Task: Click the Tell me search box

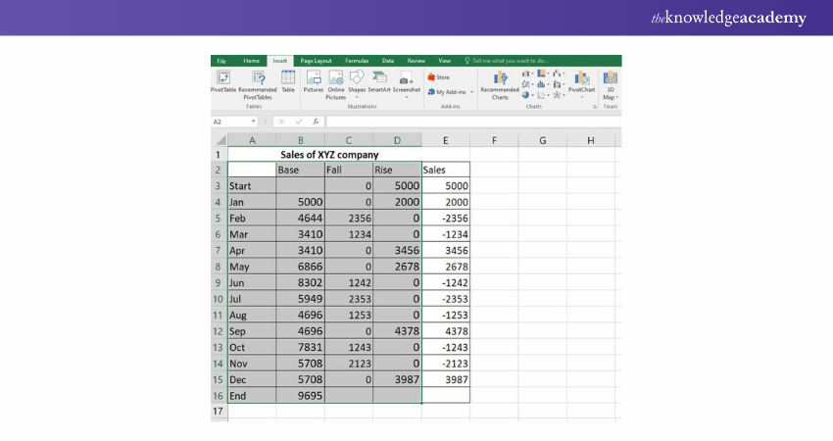Action: pos(510,61)
